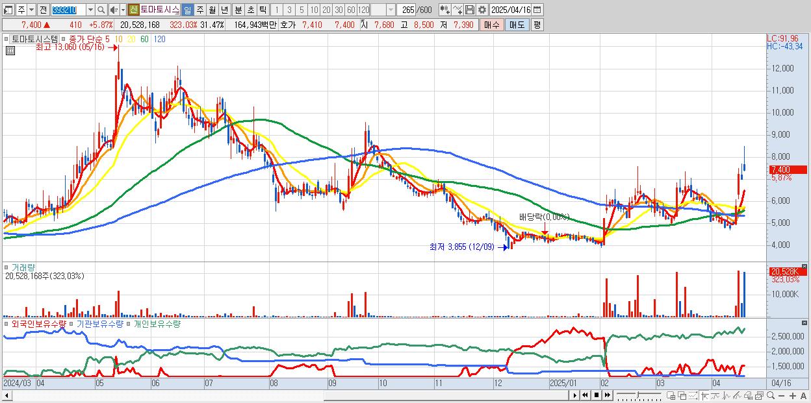Open the stock code dropdown arrow

(x=90, y=10)
